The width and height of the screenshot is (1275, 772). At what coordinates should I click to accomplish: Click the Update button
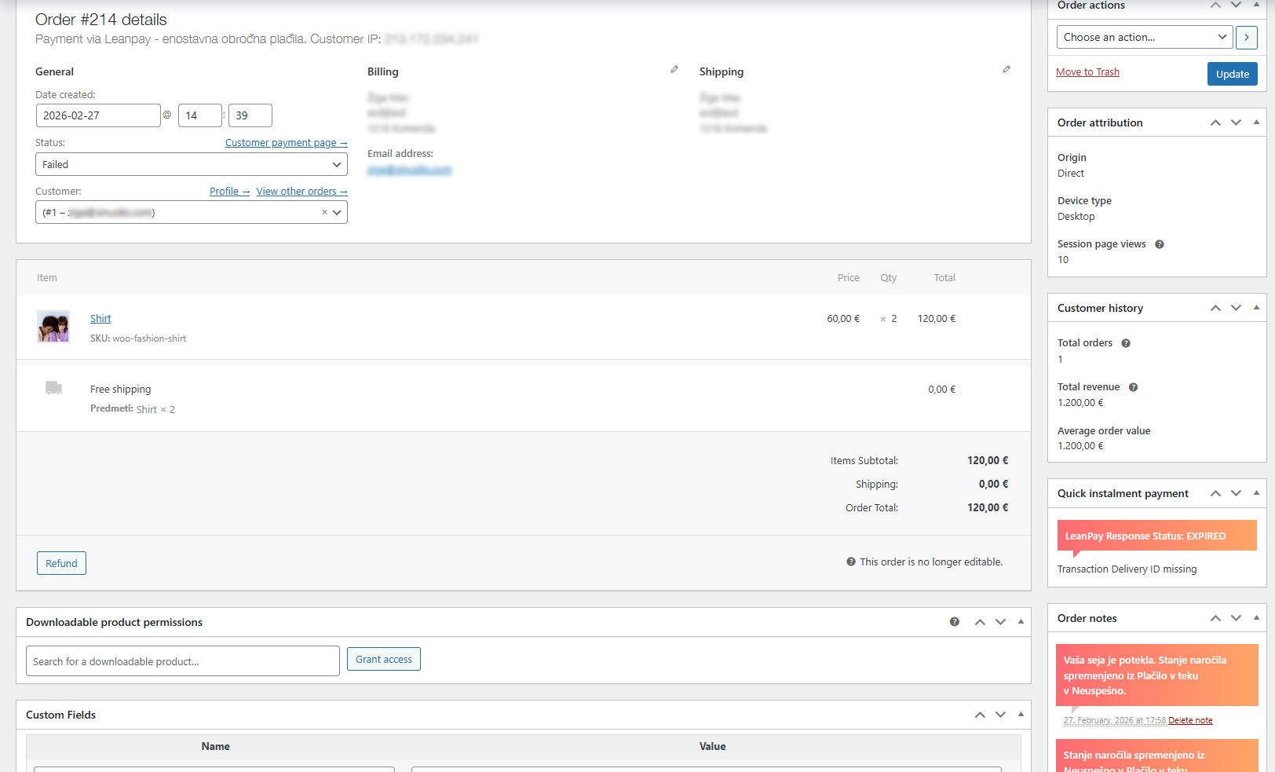point(1232,73)
